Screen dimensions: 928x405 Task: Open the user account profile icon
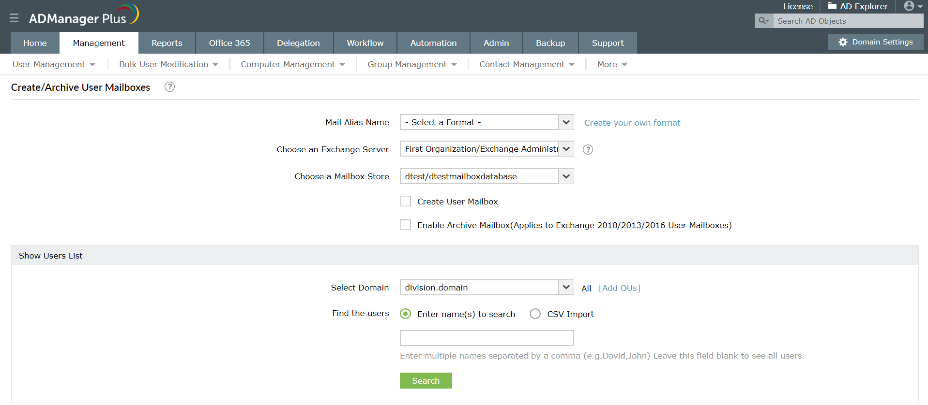coord(909,6)
